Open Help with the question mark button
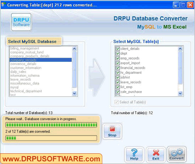The height and width of the screenshot is (164, 195). [x=134, y=155]
